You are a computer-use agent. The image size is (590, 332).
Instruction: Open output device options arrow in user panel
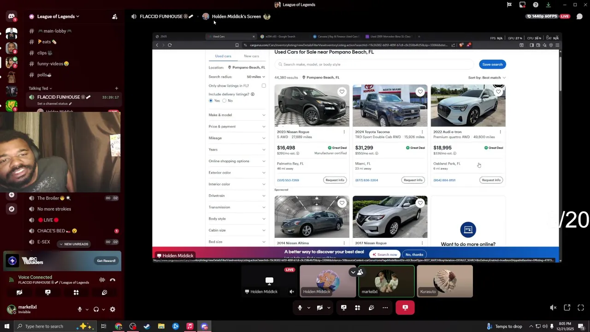(x=103, y=309)
